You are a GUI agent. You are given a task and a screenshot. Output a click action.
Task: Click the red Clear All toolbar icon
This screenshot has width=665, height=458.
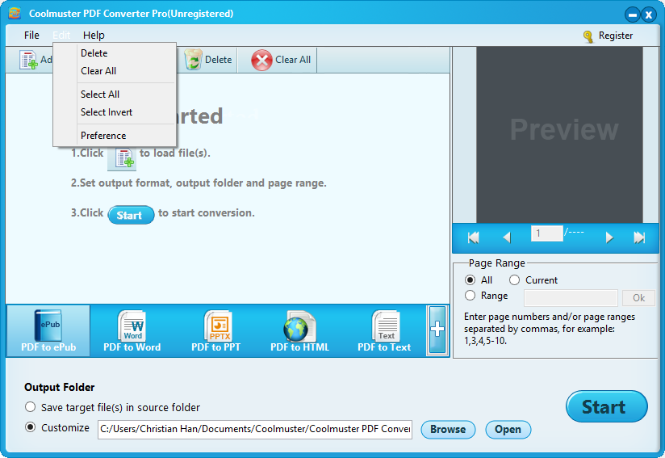click(261, 61)
